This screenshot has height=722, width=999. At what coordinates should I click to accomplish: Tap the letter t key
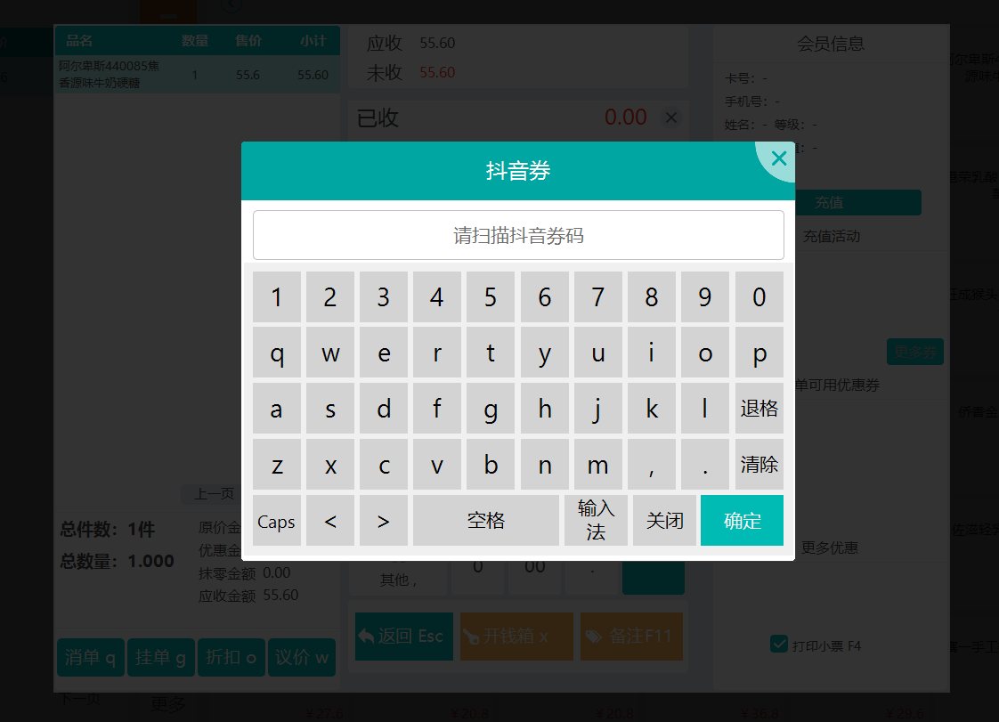[491, 353]
